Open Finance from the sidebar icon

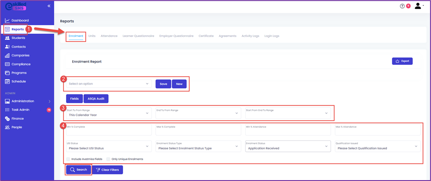click(7, 118)
